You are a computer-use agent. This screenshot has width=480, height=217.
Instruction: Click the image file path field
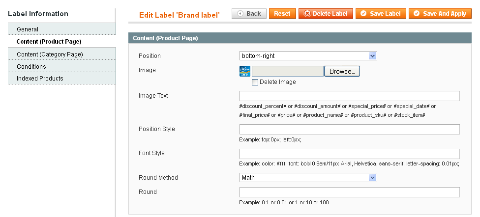[x=288, y=71]
